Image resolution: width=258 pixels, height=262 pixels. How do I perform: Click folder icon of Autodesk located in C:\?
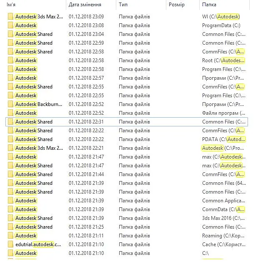pos(10,253)
